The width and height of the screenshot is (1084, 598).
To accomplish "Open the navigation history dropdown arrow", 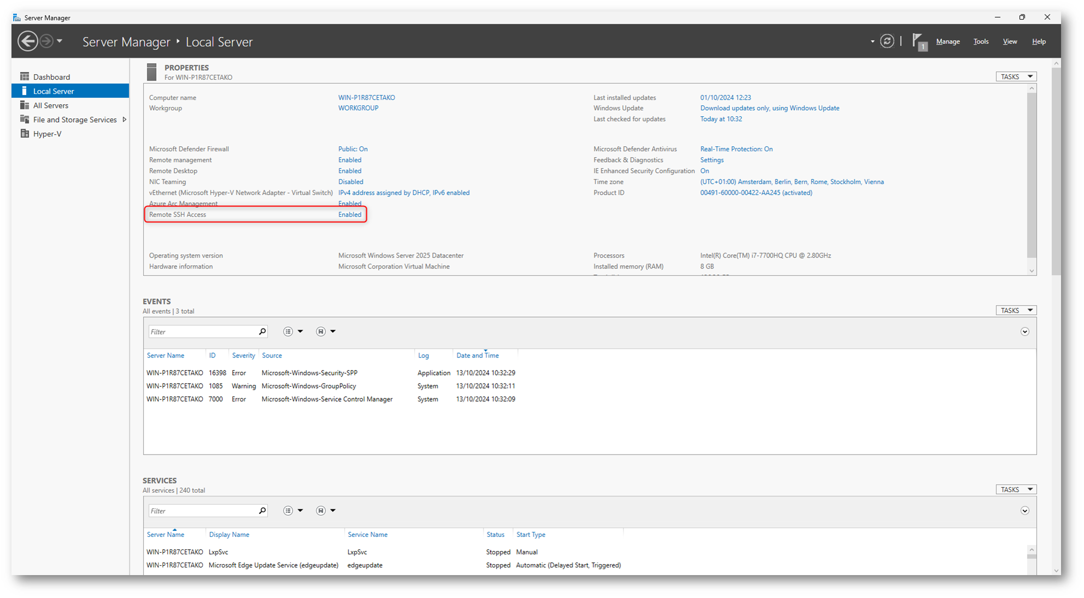I will point(60,41).
